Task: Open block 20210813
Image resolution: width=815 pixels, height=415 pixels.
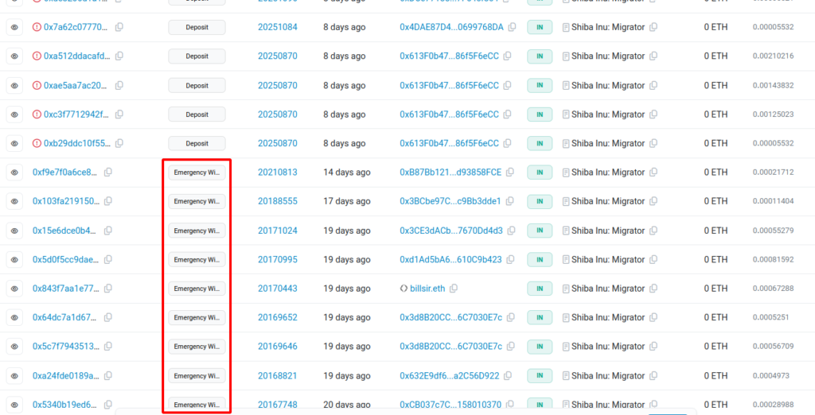Action: tap(278, 172)
